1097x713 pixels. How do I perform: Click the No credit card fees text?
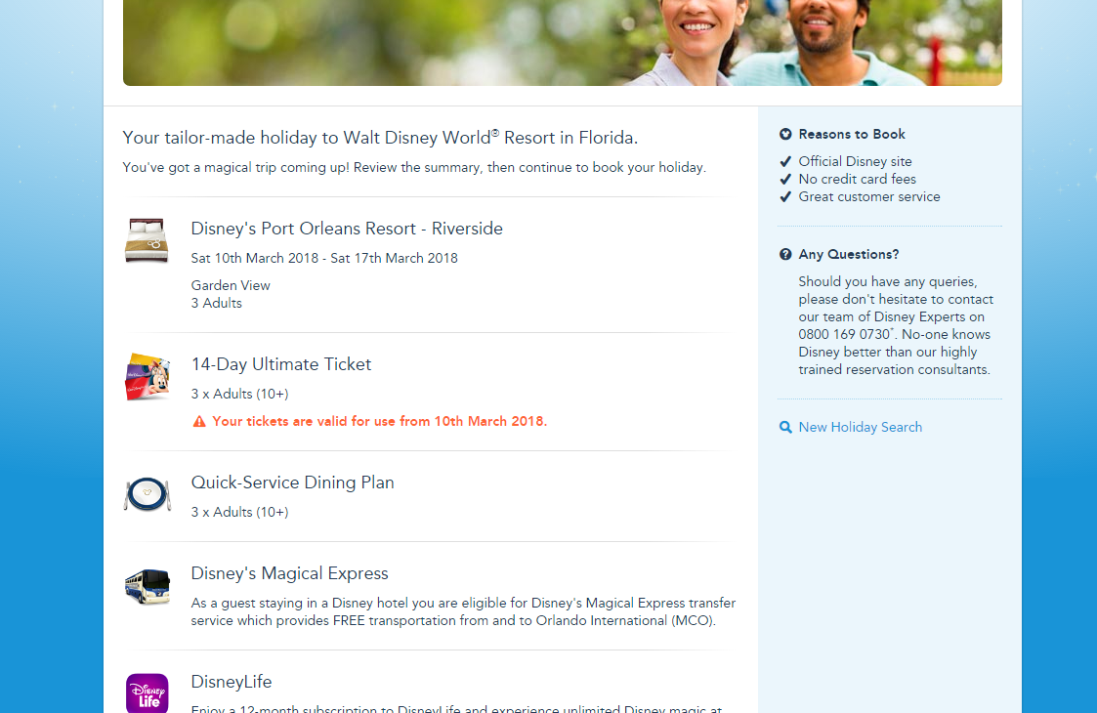coord(857,179)
